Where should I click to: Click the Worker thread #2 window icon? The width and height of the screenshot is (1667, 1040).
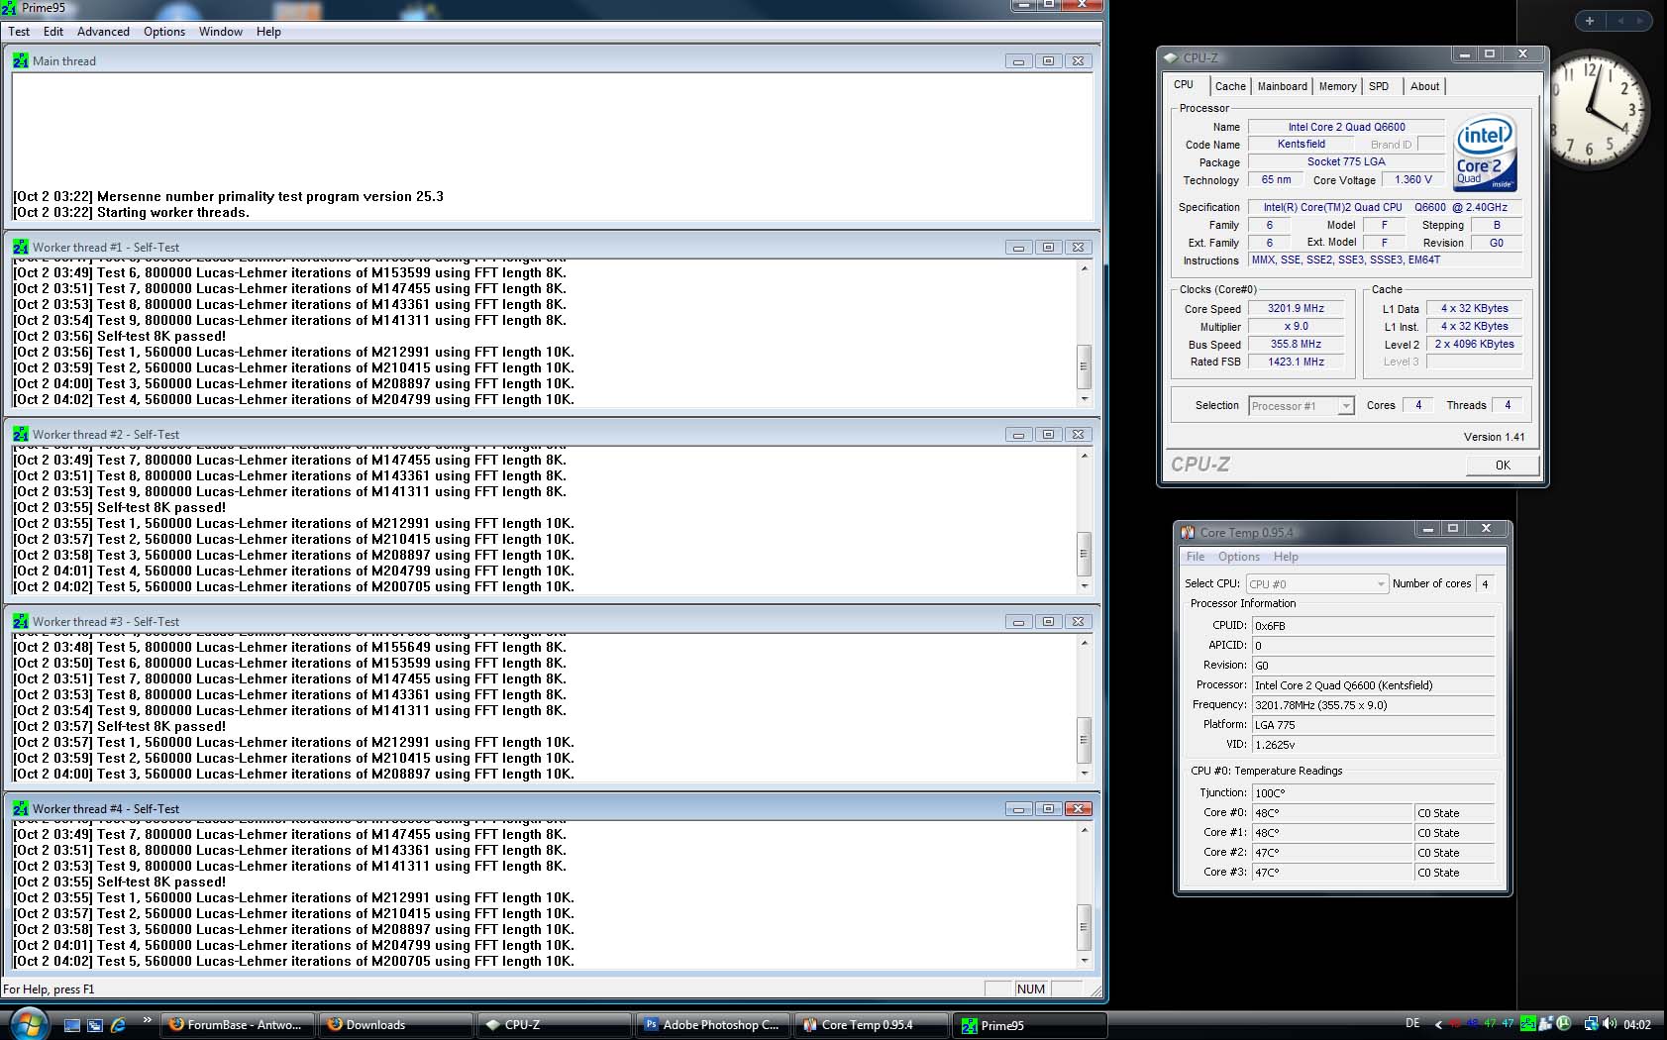coord(21,434)
